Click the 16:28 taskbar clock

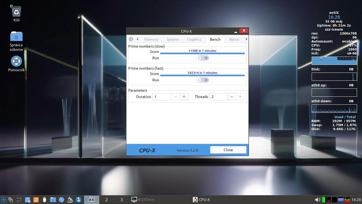tap(356, 200)
